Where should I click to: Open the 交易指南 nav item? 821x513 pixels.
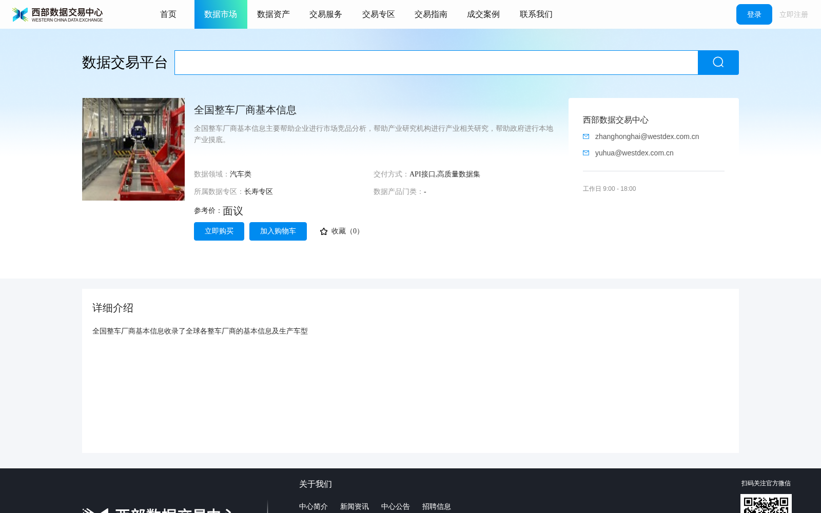click(x=431, y=14)
